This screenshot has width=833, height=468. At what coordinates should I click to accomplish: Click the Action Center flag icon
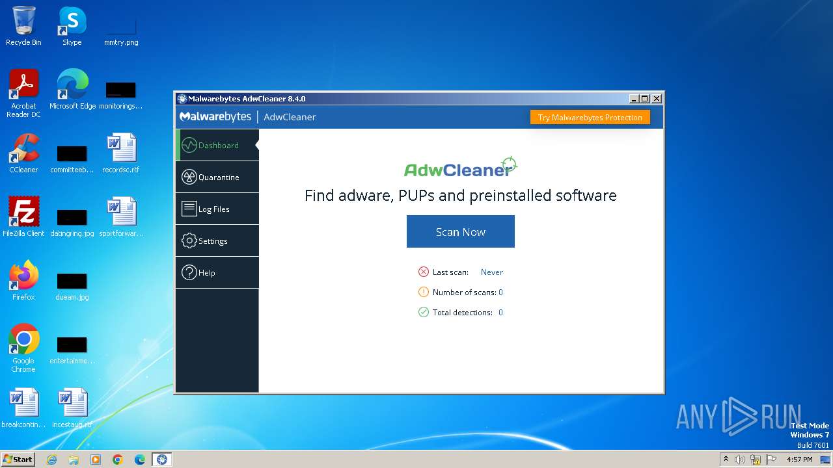click(771, 460)
